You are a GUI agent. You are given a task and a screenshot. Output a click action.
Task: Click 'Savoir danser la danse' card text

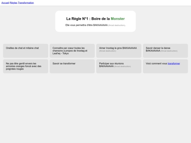pos(158,48)
